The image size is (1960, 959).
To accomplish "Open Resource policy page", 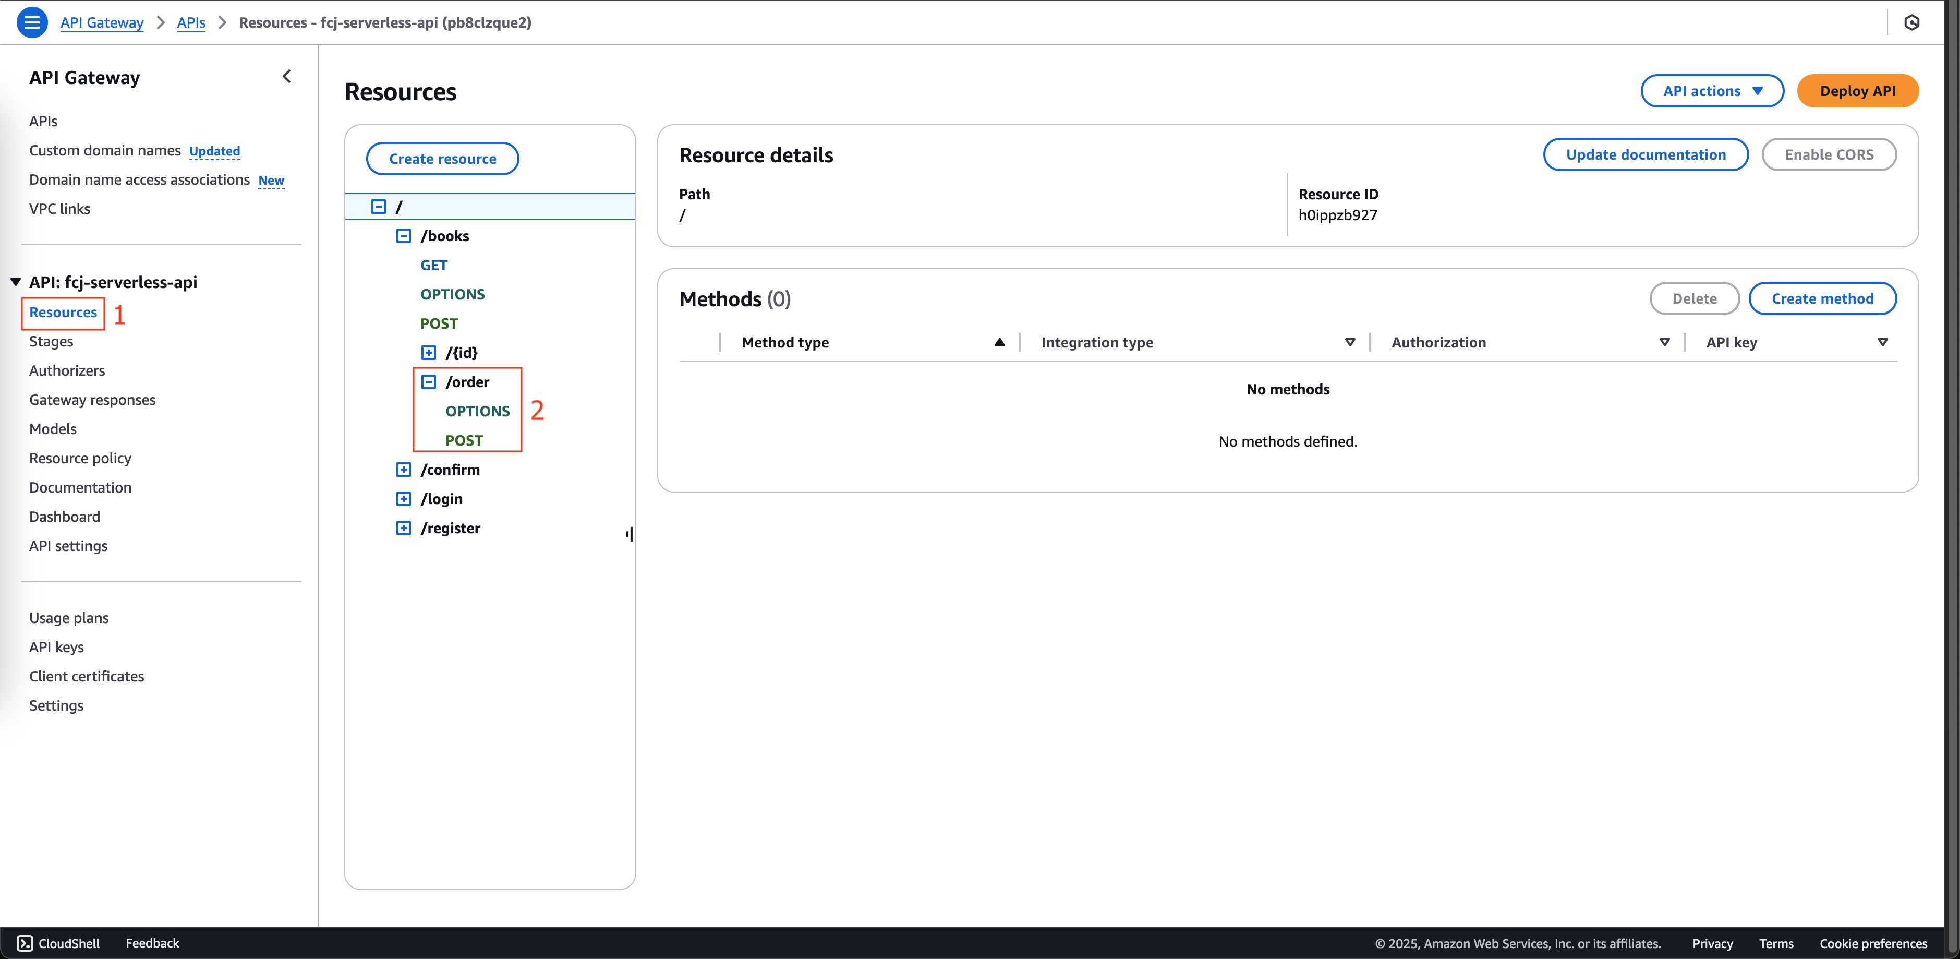I will [x=80, y=458].
